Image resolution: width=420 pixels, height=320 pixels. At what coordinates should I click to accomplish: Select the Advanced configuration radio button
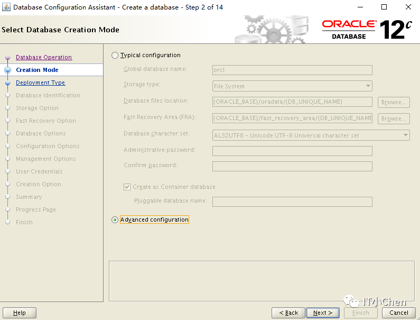coord(115,220)
